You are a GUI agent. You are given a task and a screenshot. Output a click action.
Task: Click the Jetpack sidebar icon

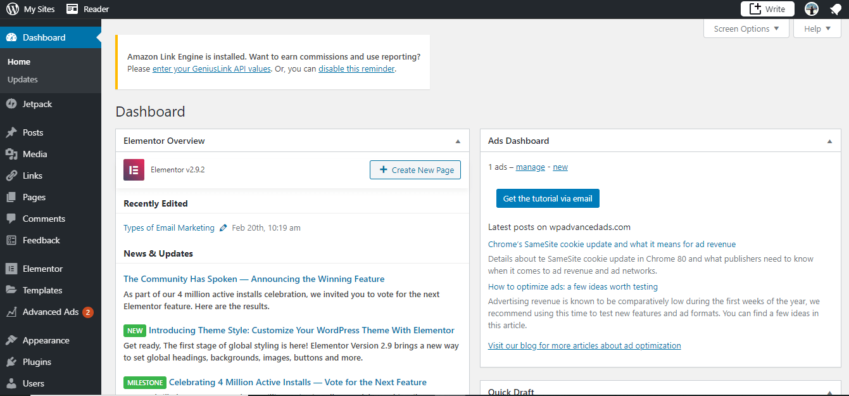click(x=11, y=104)
